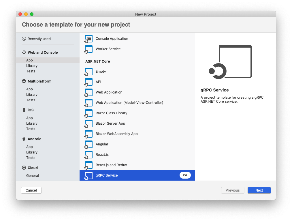Choose Web Application (Model-View-Controller) template
Screen dimensions: 292x221
129,103
